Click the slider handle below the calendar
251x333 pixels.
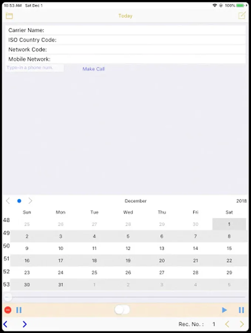click(8, 297)
